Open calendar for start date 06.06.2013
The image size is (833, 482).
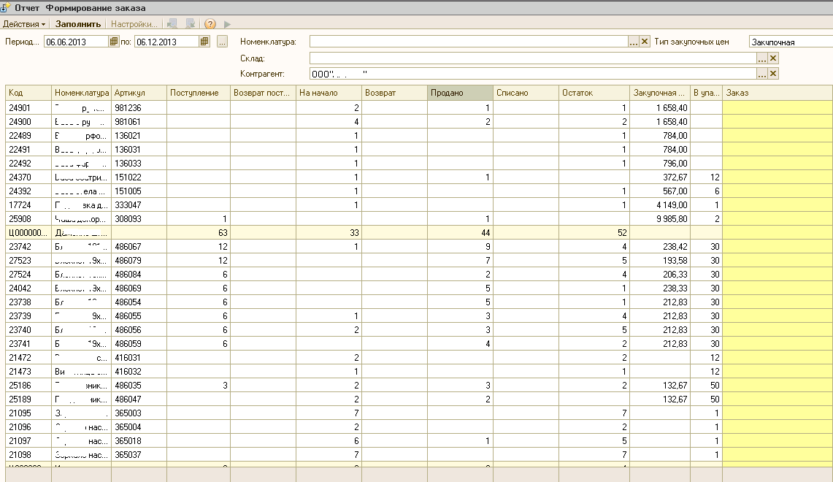(113, 42)
